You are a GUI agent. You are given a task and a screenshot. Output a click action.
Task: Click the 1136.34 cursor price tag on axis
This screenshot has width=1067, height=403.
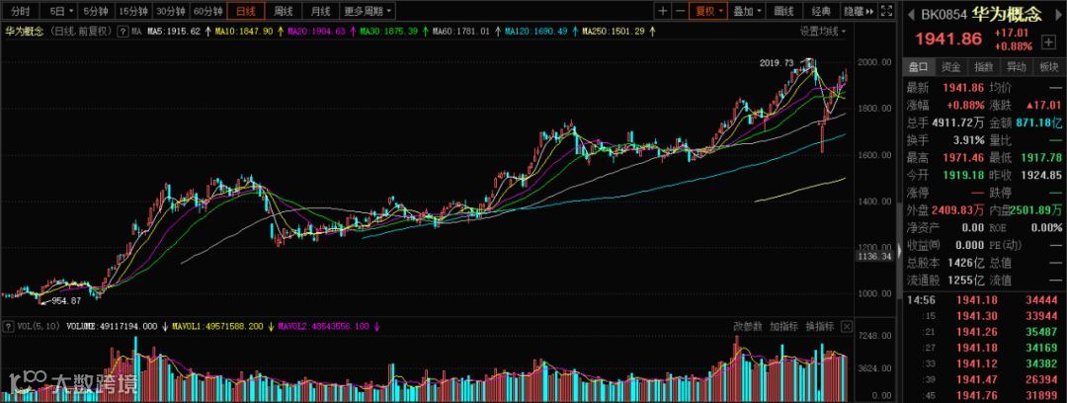tap(874, 257)
